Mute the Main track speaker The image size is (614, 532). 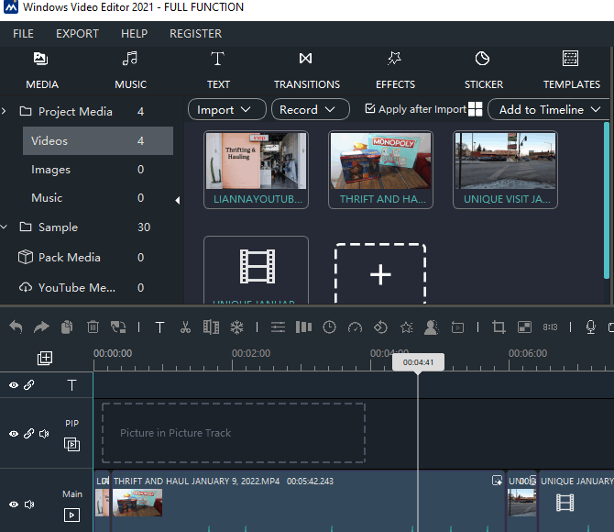click(x=29, y=504)
